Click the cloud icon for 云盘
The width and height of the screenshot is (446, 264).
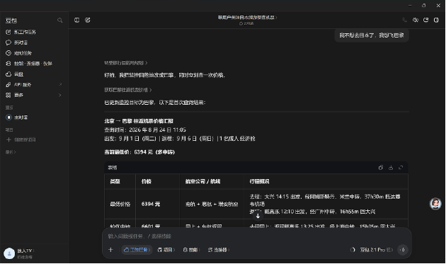click(8, 74)
